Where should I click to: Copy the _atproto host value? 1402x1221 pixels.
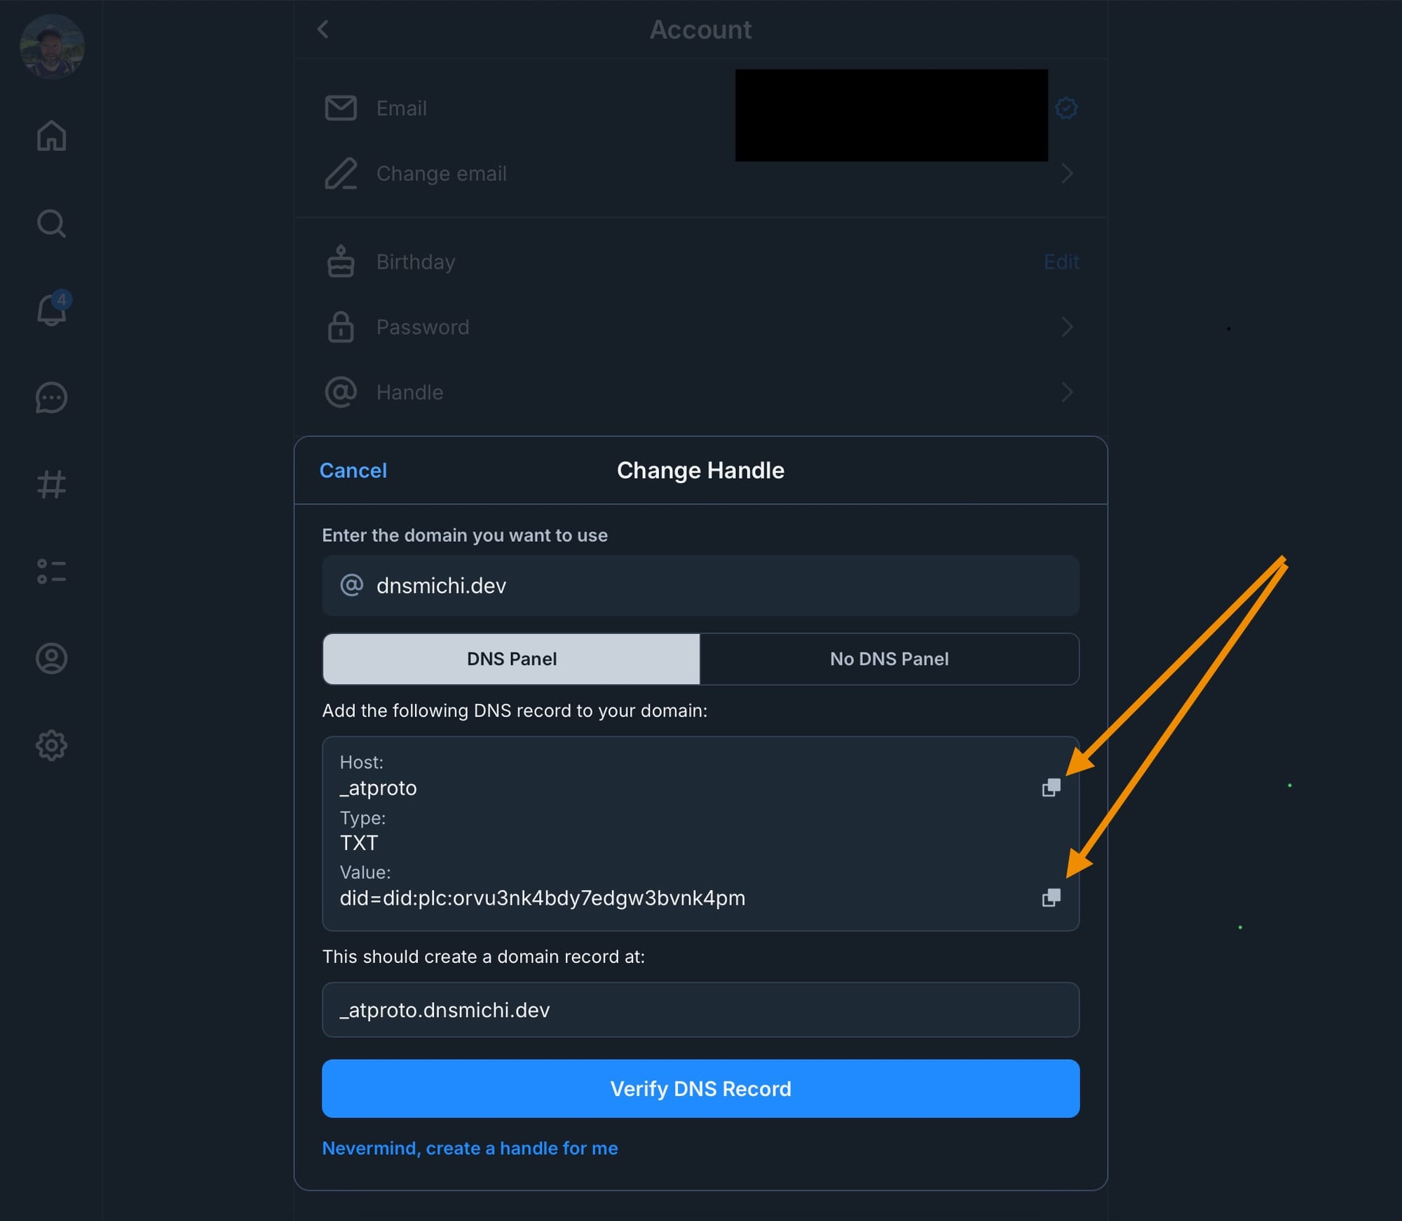(x=1051, y=788)
